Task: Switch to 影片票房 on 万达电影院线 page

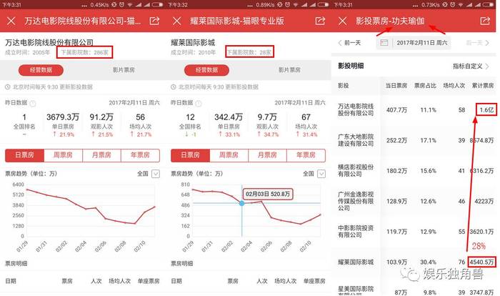Action: (124, 70)
